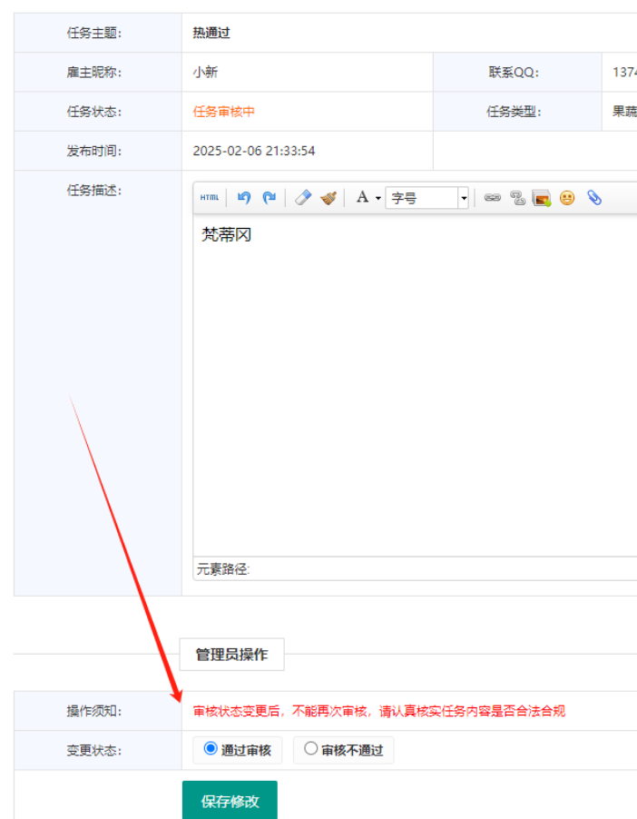
Task: Choose font color with the A icon
Action: [x=362, y=197]
